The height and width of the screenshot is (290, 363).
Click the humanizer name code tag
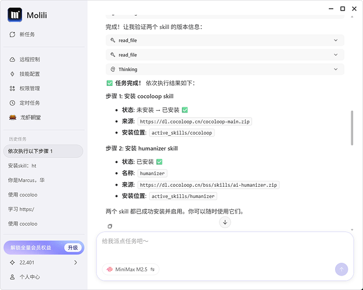coord(152,173)
